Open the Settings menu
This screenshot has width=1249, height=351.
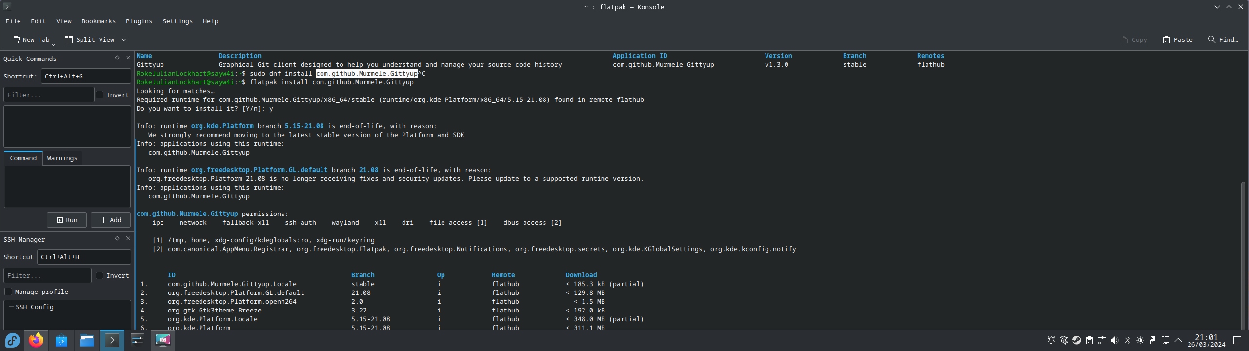[x=178, y=21]
